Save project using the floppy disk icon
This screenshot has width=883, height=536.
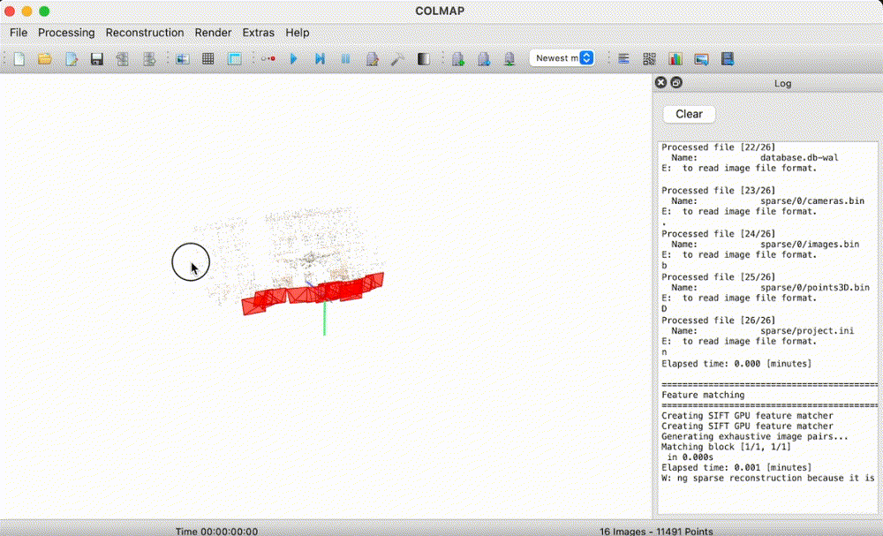coord(97,58)
